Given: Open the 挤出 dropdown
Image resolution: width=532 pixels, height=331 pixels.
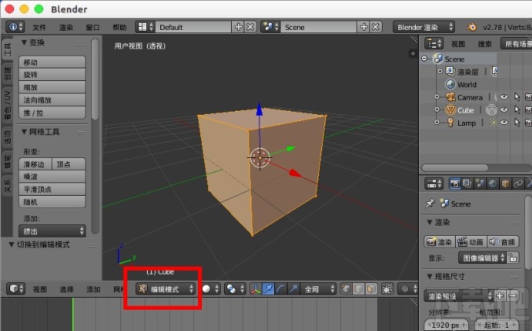Looking at the screenshot, I should coord(52,231).
